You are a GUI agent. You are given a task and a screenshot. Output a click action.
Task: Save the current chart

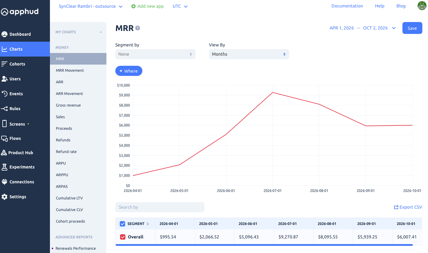click(412, 28)
